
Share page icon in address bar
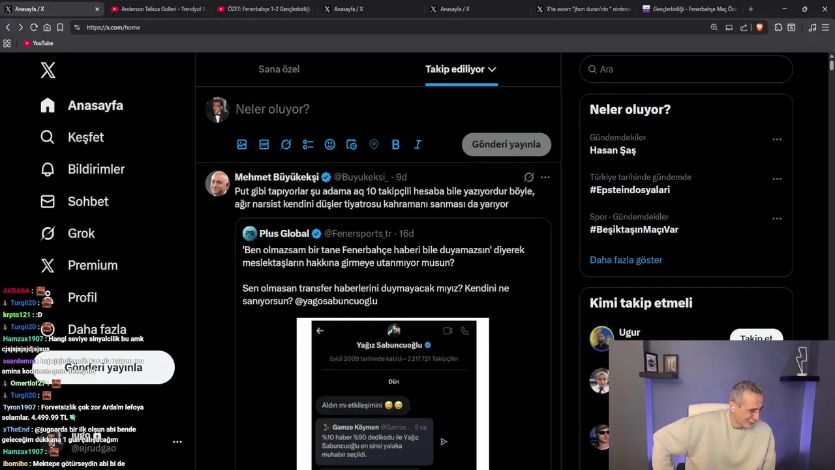pos(744,27)
